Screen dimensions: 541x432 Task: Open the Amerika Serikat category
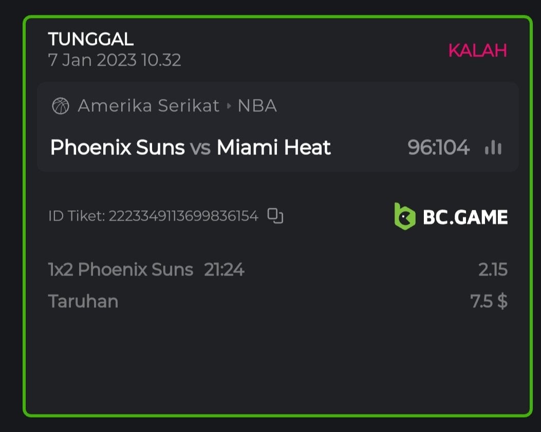coord(148,106)
